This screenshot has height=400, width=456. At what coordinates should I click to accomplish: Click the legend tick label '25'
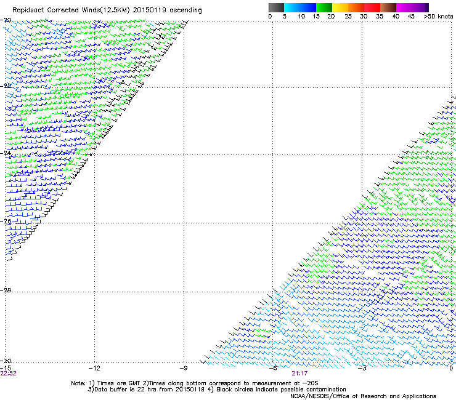348,16
